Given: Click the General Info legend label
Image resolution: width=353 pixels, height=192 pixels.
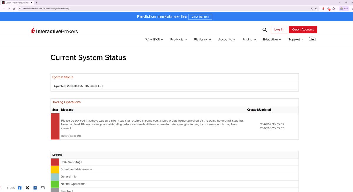Looking at the screenshot, I should (x=69, y=176).
